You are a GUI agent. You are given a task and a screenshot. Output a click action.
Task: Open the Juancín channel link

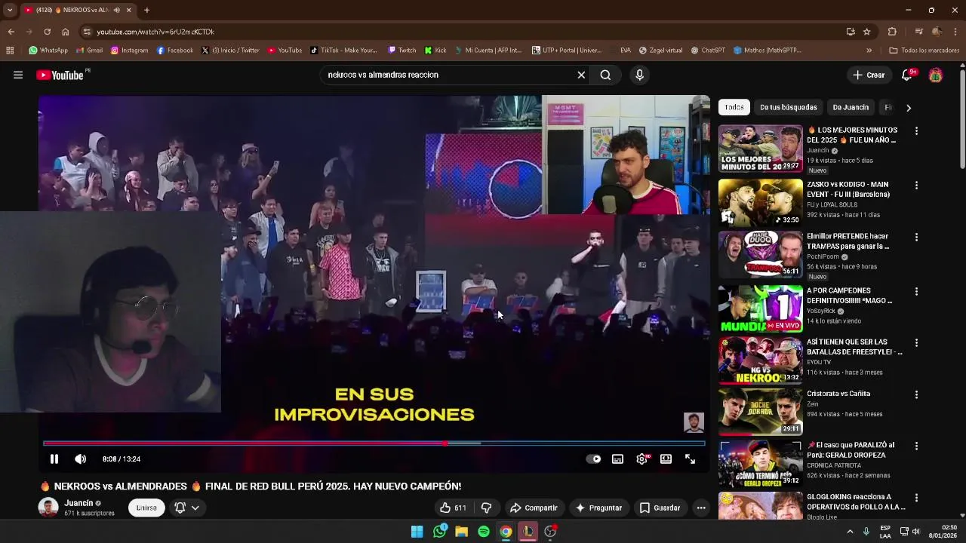pyautogui.click(x=78, y=503)
